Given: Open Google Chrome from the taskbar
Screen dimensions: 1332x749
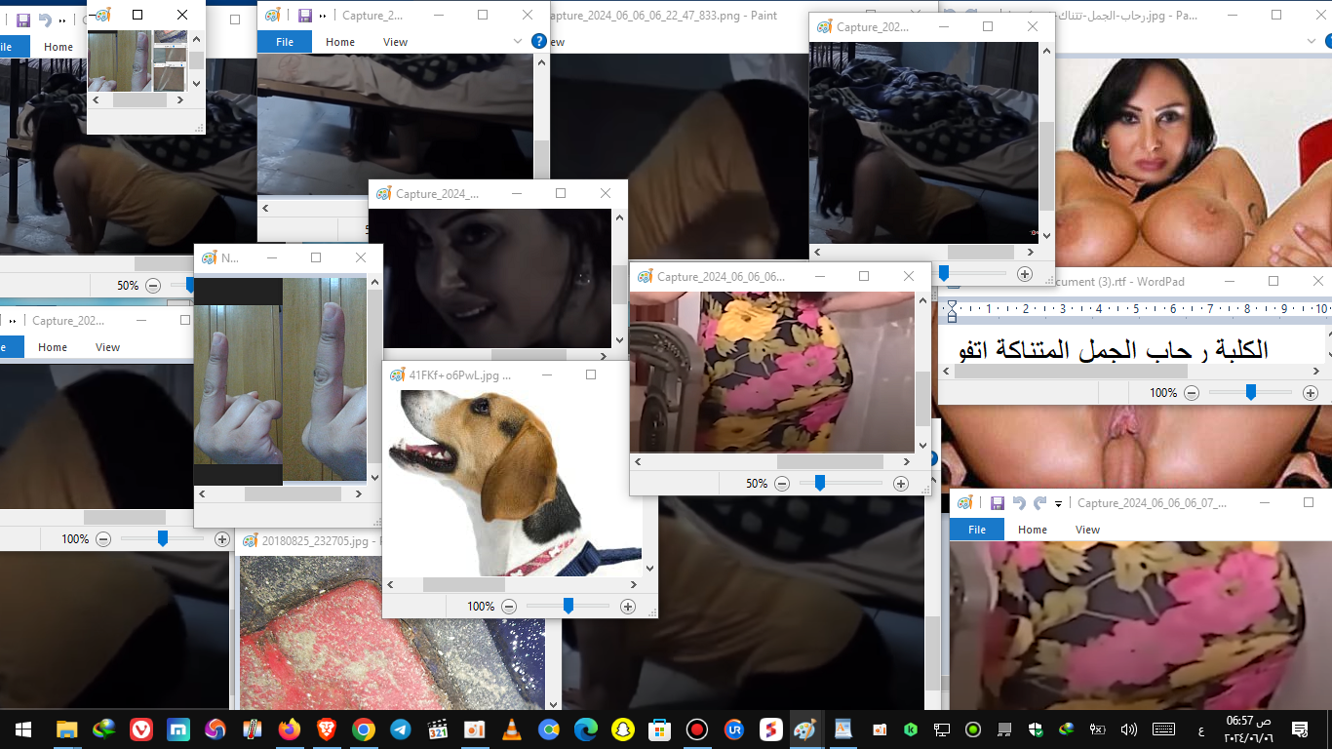Looking at the screenshot, I should [363, 729].
